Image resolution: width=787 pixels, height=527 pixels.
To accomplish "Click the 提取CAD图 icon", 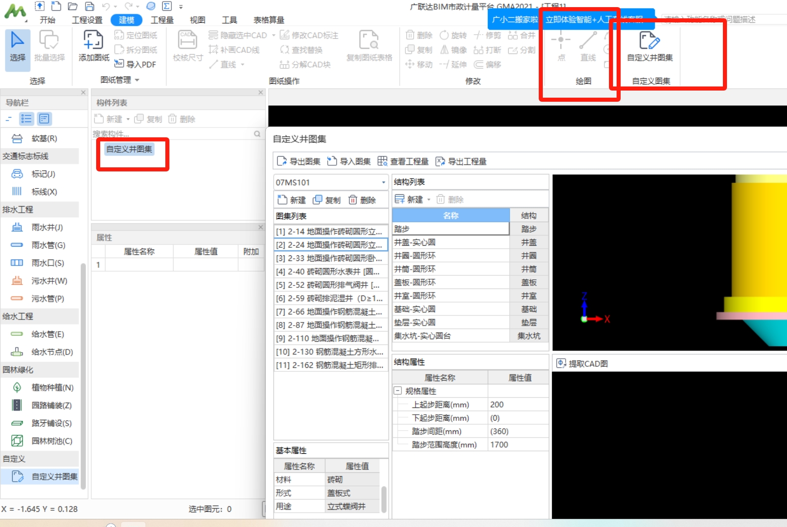I will pos(561,363).
